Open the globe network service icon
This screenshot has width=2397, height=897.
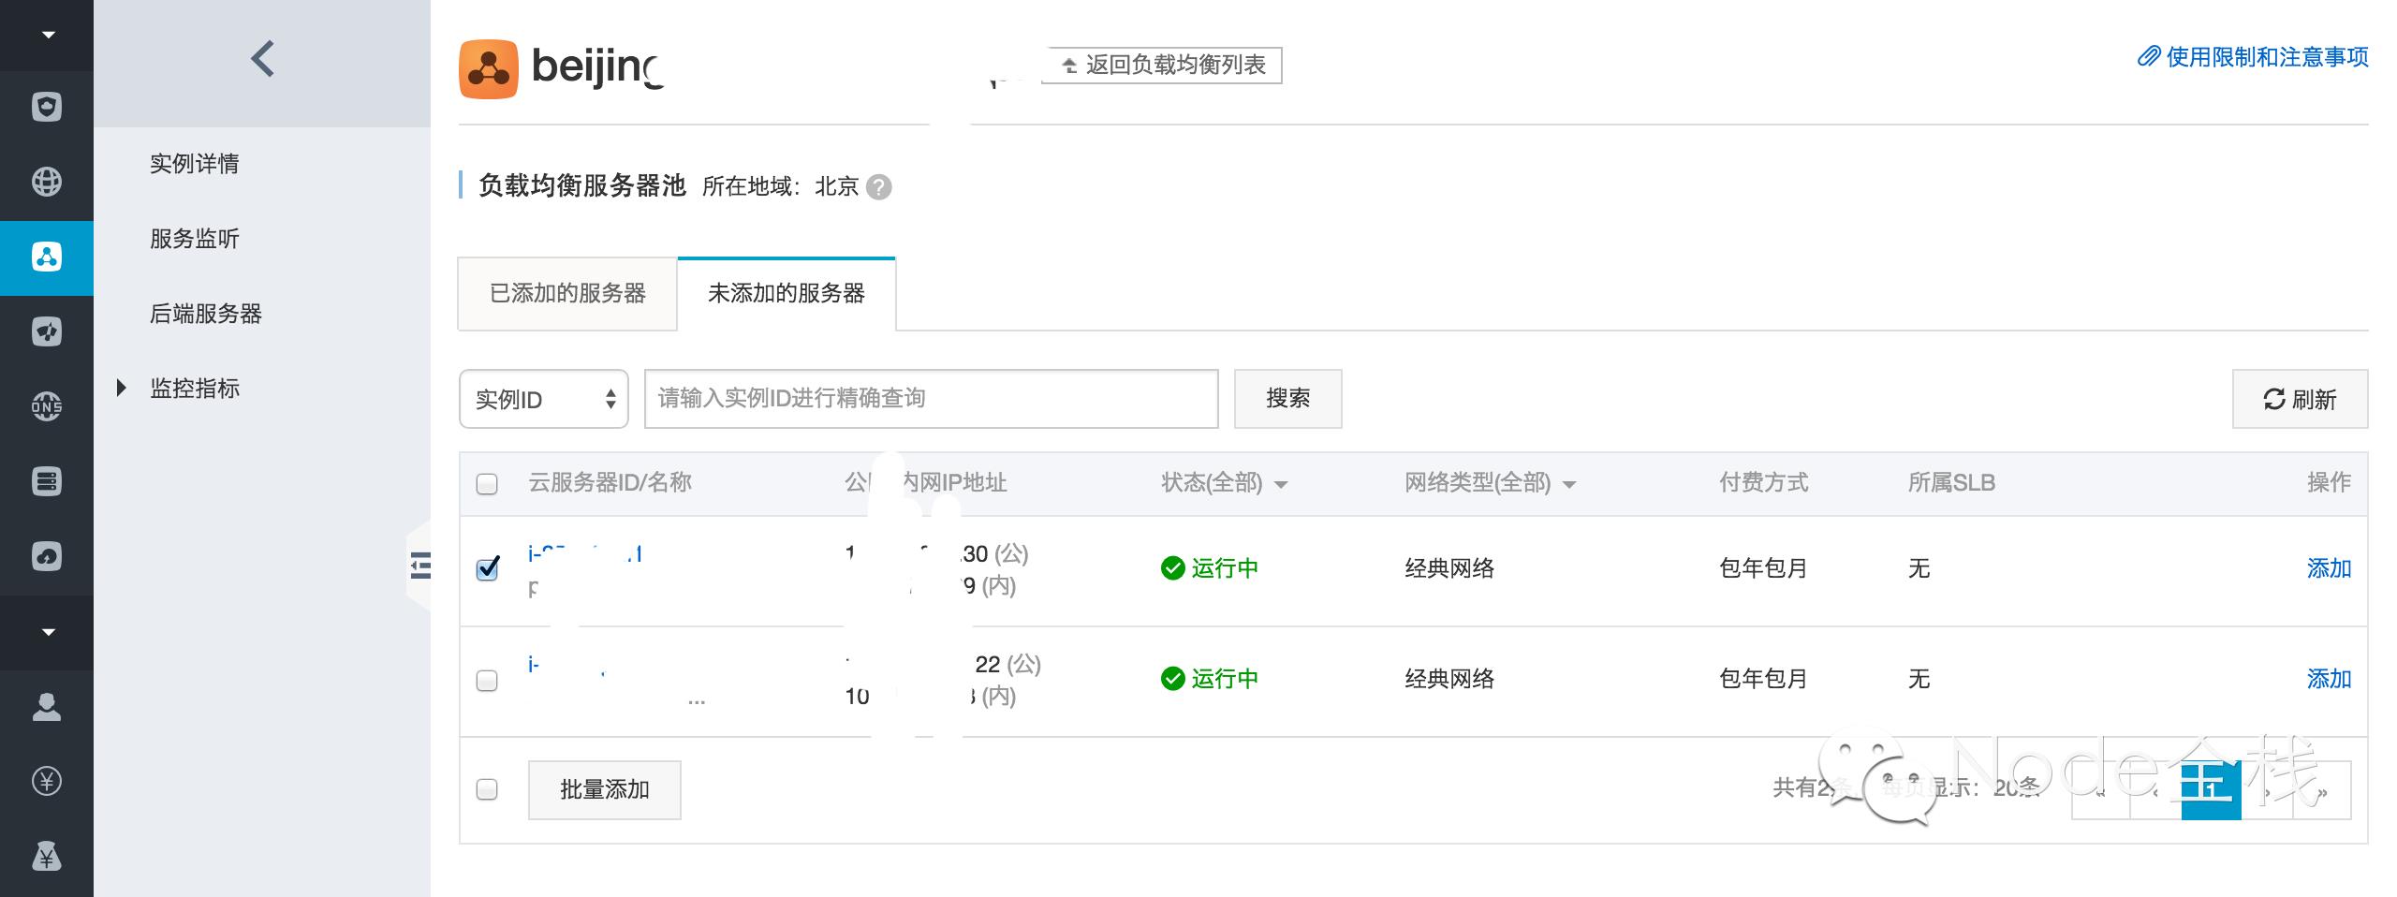point(47,182)
